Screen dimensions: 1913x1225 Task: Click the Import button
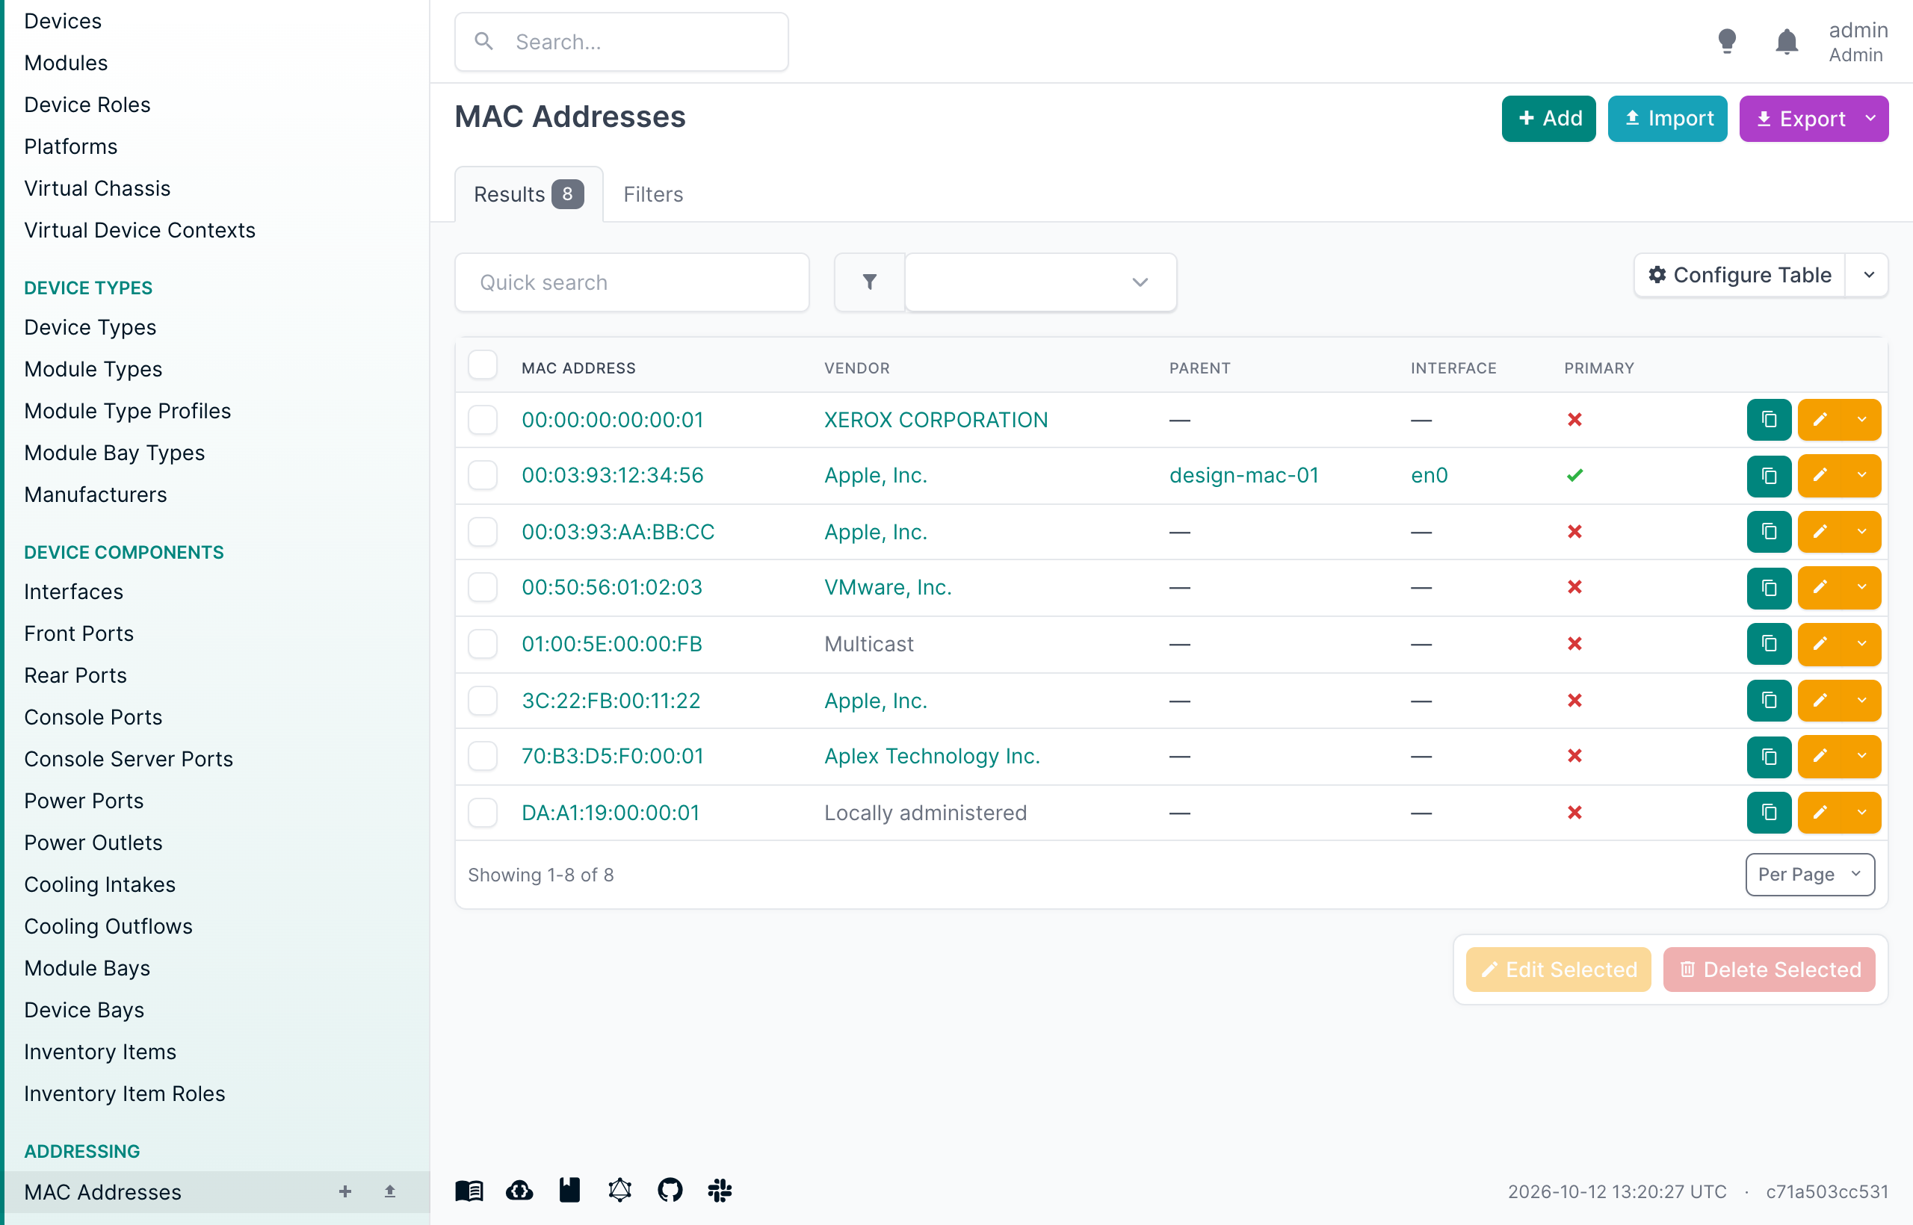tap(1667, 119)
